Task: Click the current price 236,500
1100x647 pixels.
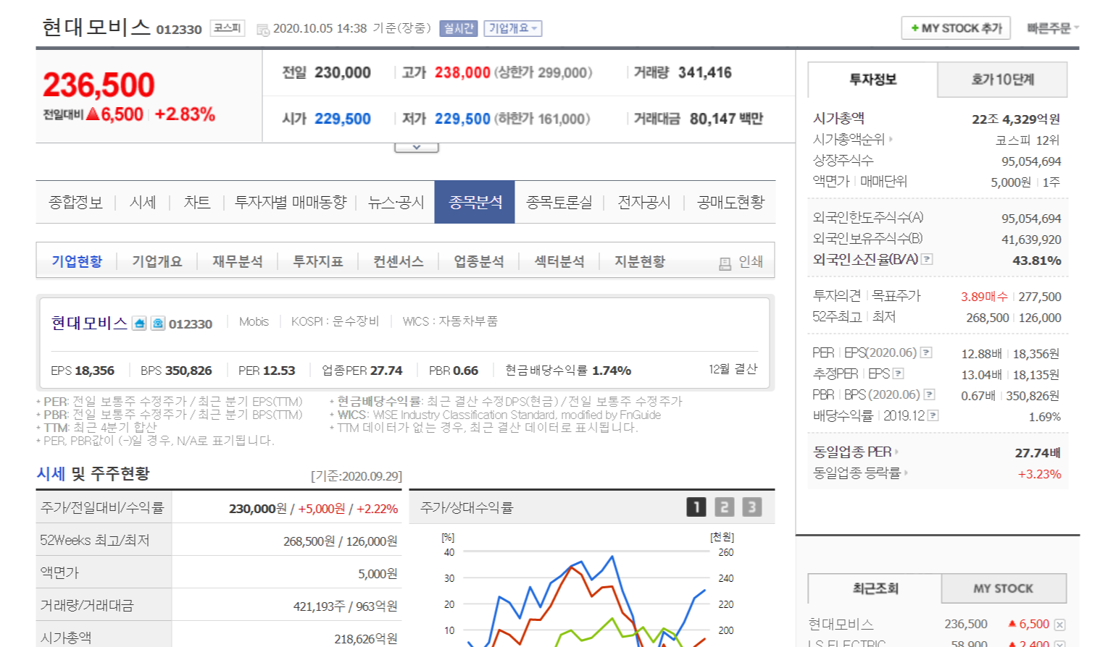Action: click(99, 85)
